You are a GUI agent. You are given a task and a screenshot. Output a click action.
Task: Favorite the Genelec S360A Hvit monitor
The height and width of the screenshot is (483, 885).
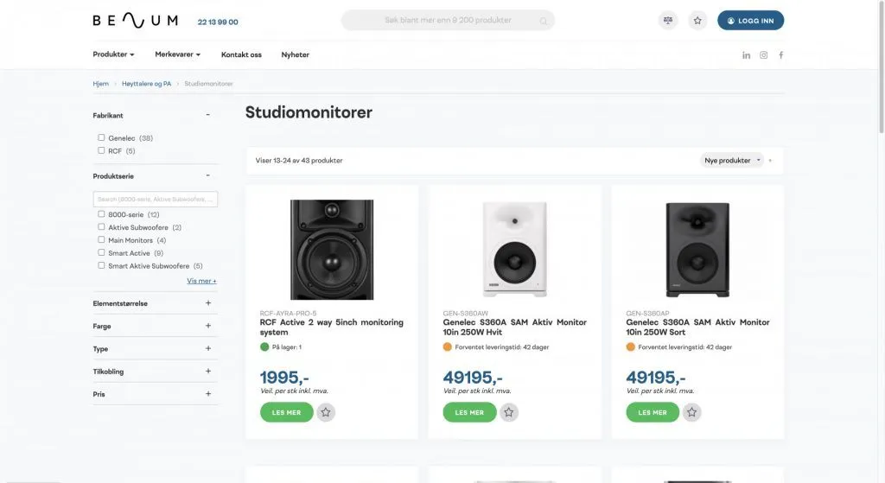[x=509, y=413]
